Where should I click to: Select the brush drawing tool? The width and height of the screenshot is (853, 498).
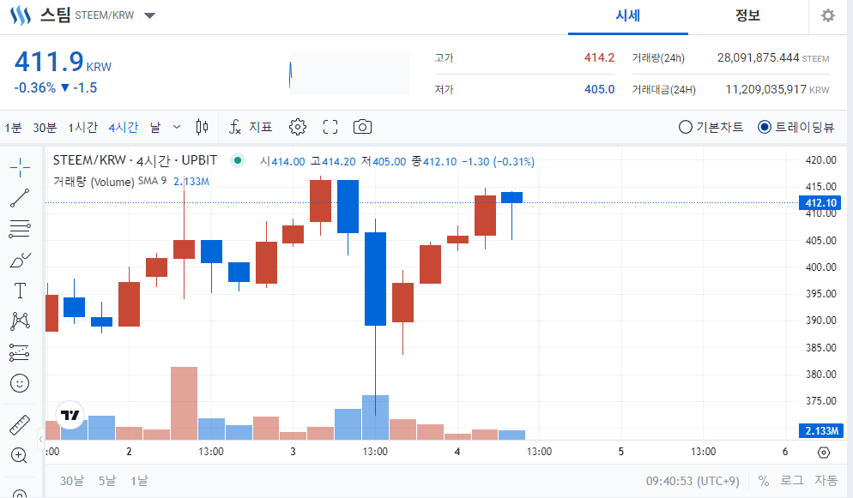20,260
